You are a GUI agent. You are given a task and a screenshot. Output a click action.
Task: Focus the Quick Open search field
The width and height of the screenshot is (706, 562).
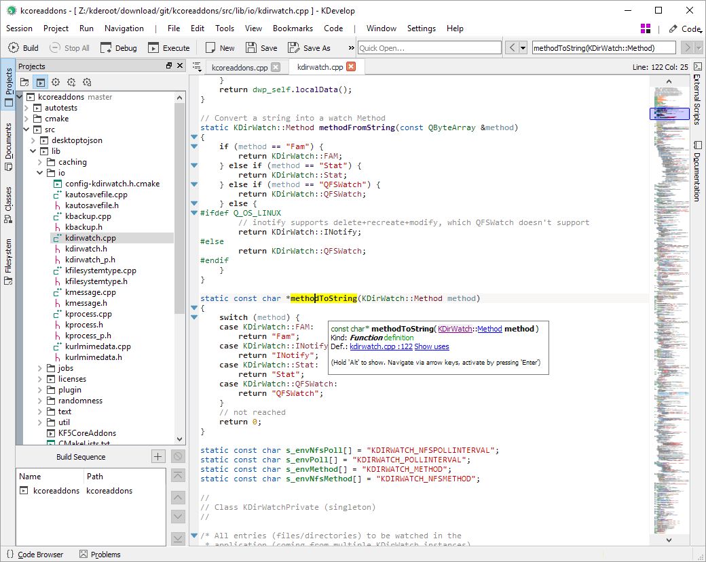point(429,48)
